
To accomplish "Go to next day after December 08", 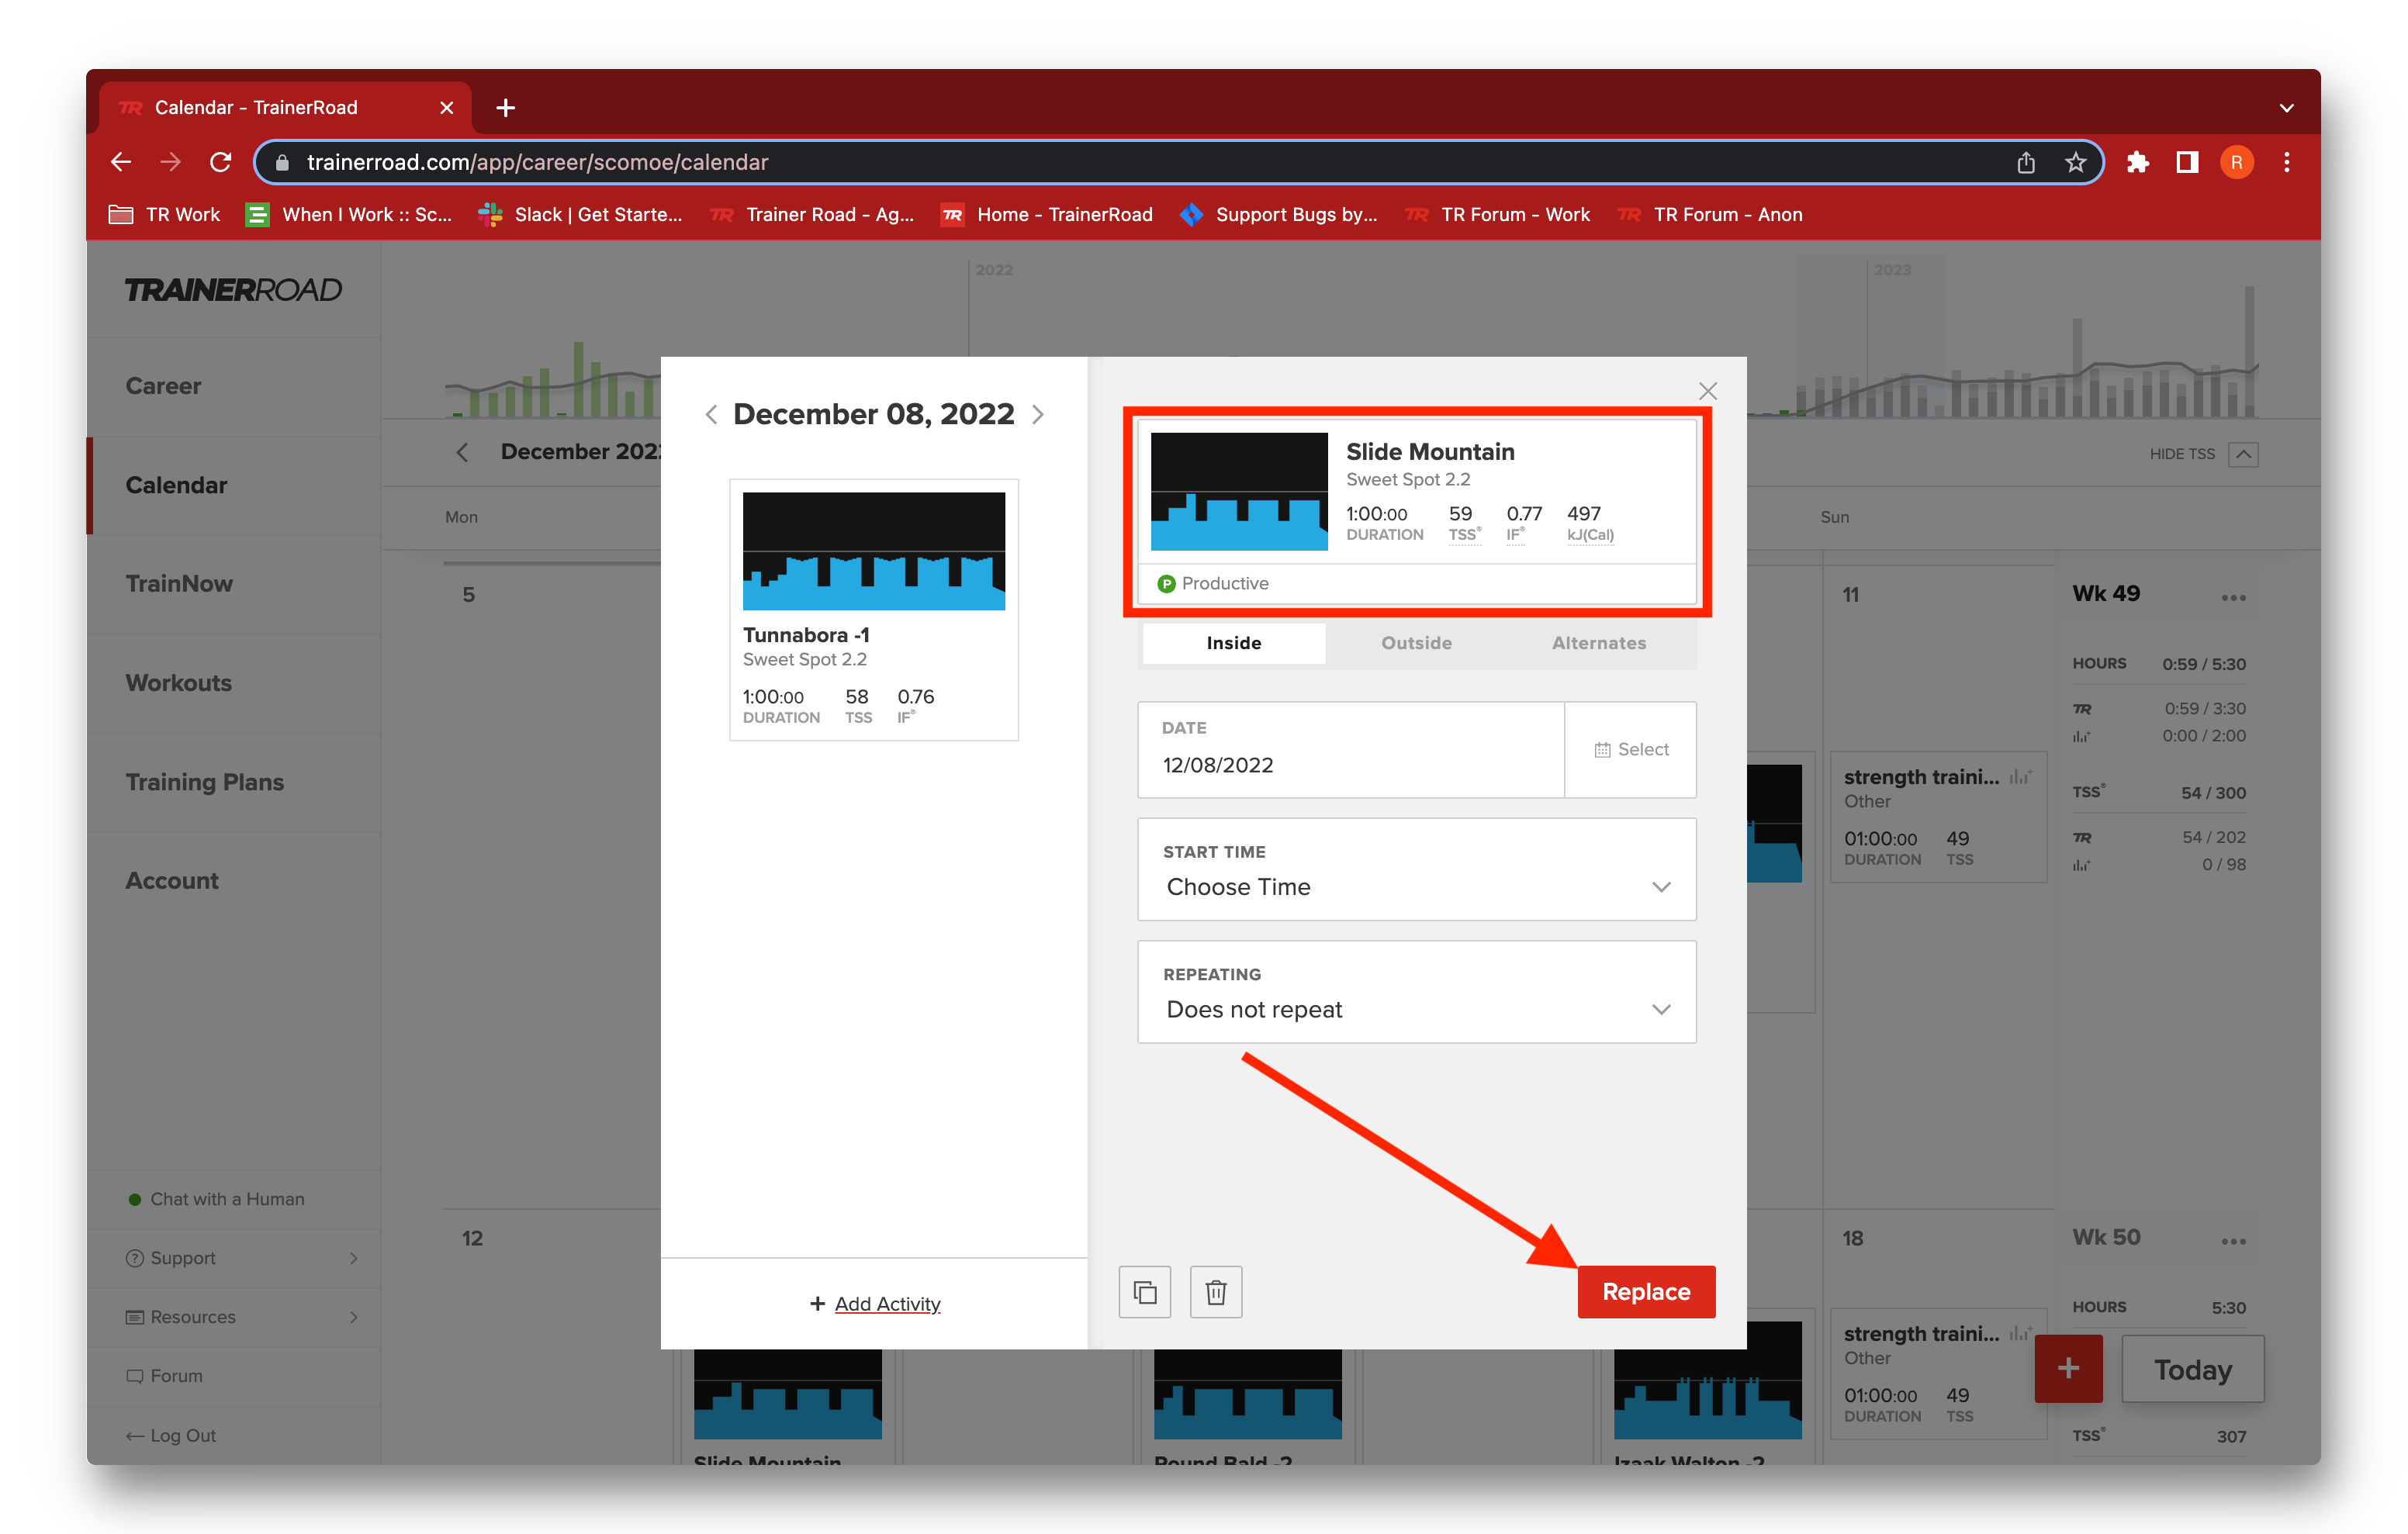I will [x=1038, y=414].
